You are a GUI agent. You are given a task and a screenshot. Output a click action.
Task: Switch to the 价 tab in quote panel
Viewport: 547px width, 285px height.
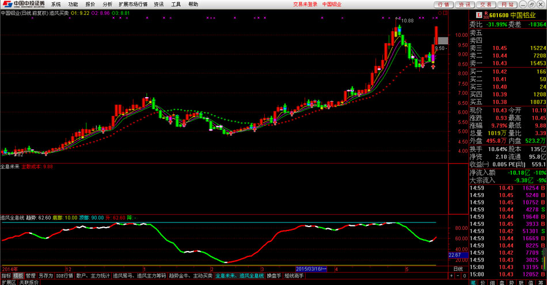483,283
